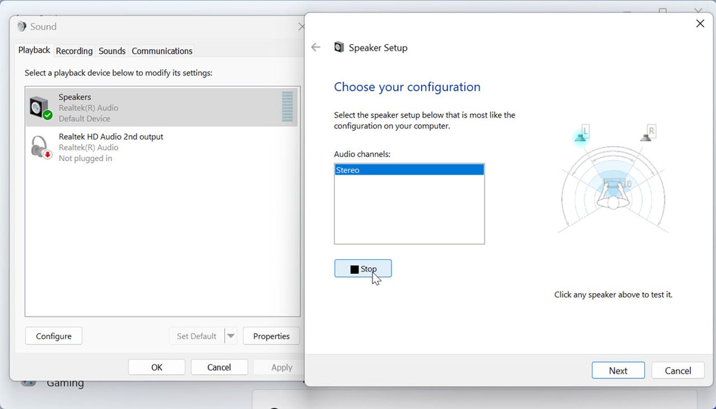Switch to the Communications tab
Screen dimensions: 716x409
(161, 51)
